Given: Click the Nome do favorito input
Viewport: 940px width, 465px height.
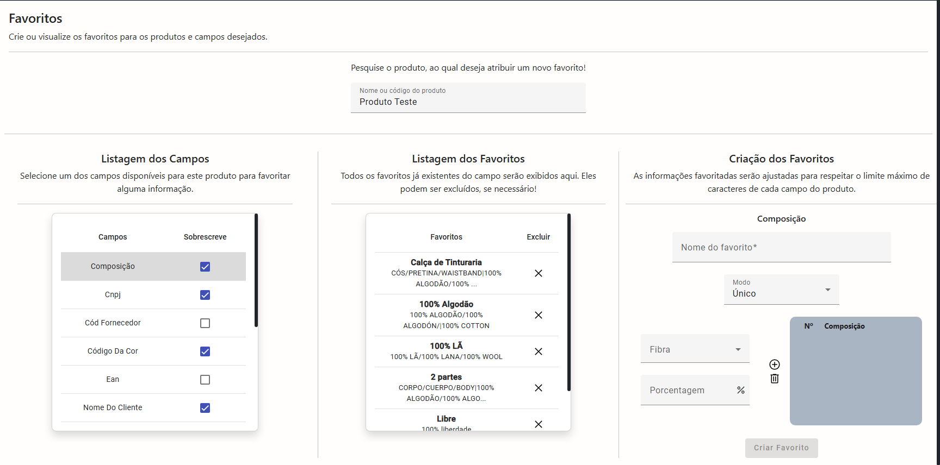Looking at the screenshot, I should (x=781, y=248).
